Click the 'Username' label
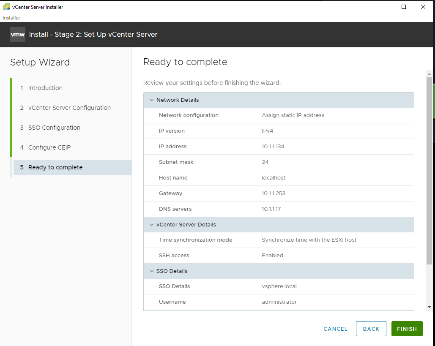 tap(172, 302)
